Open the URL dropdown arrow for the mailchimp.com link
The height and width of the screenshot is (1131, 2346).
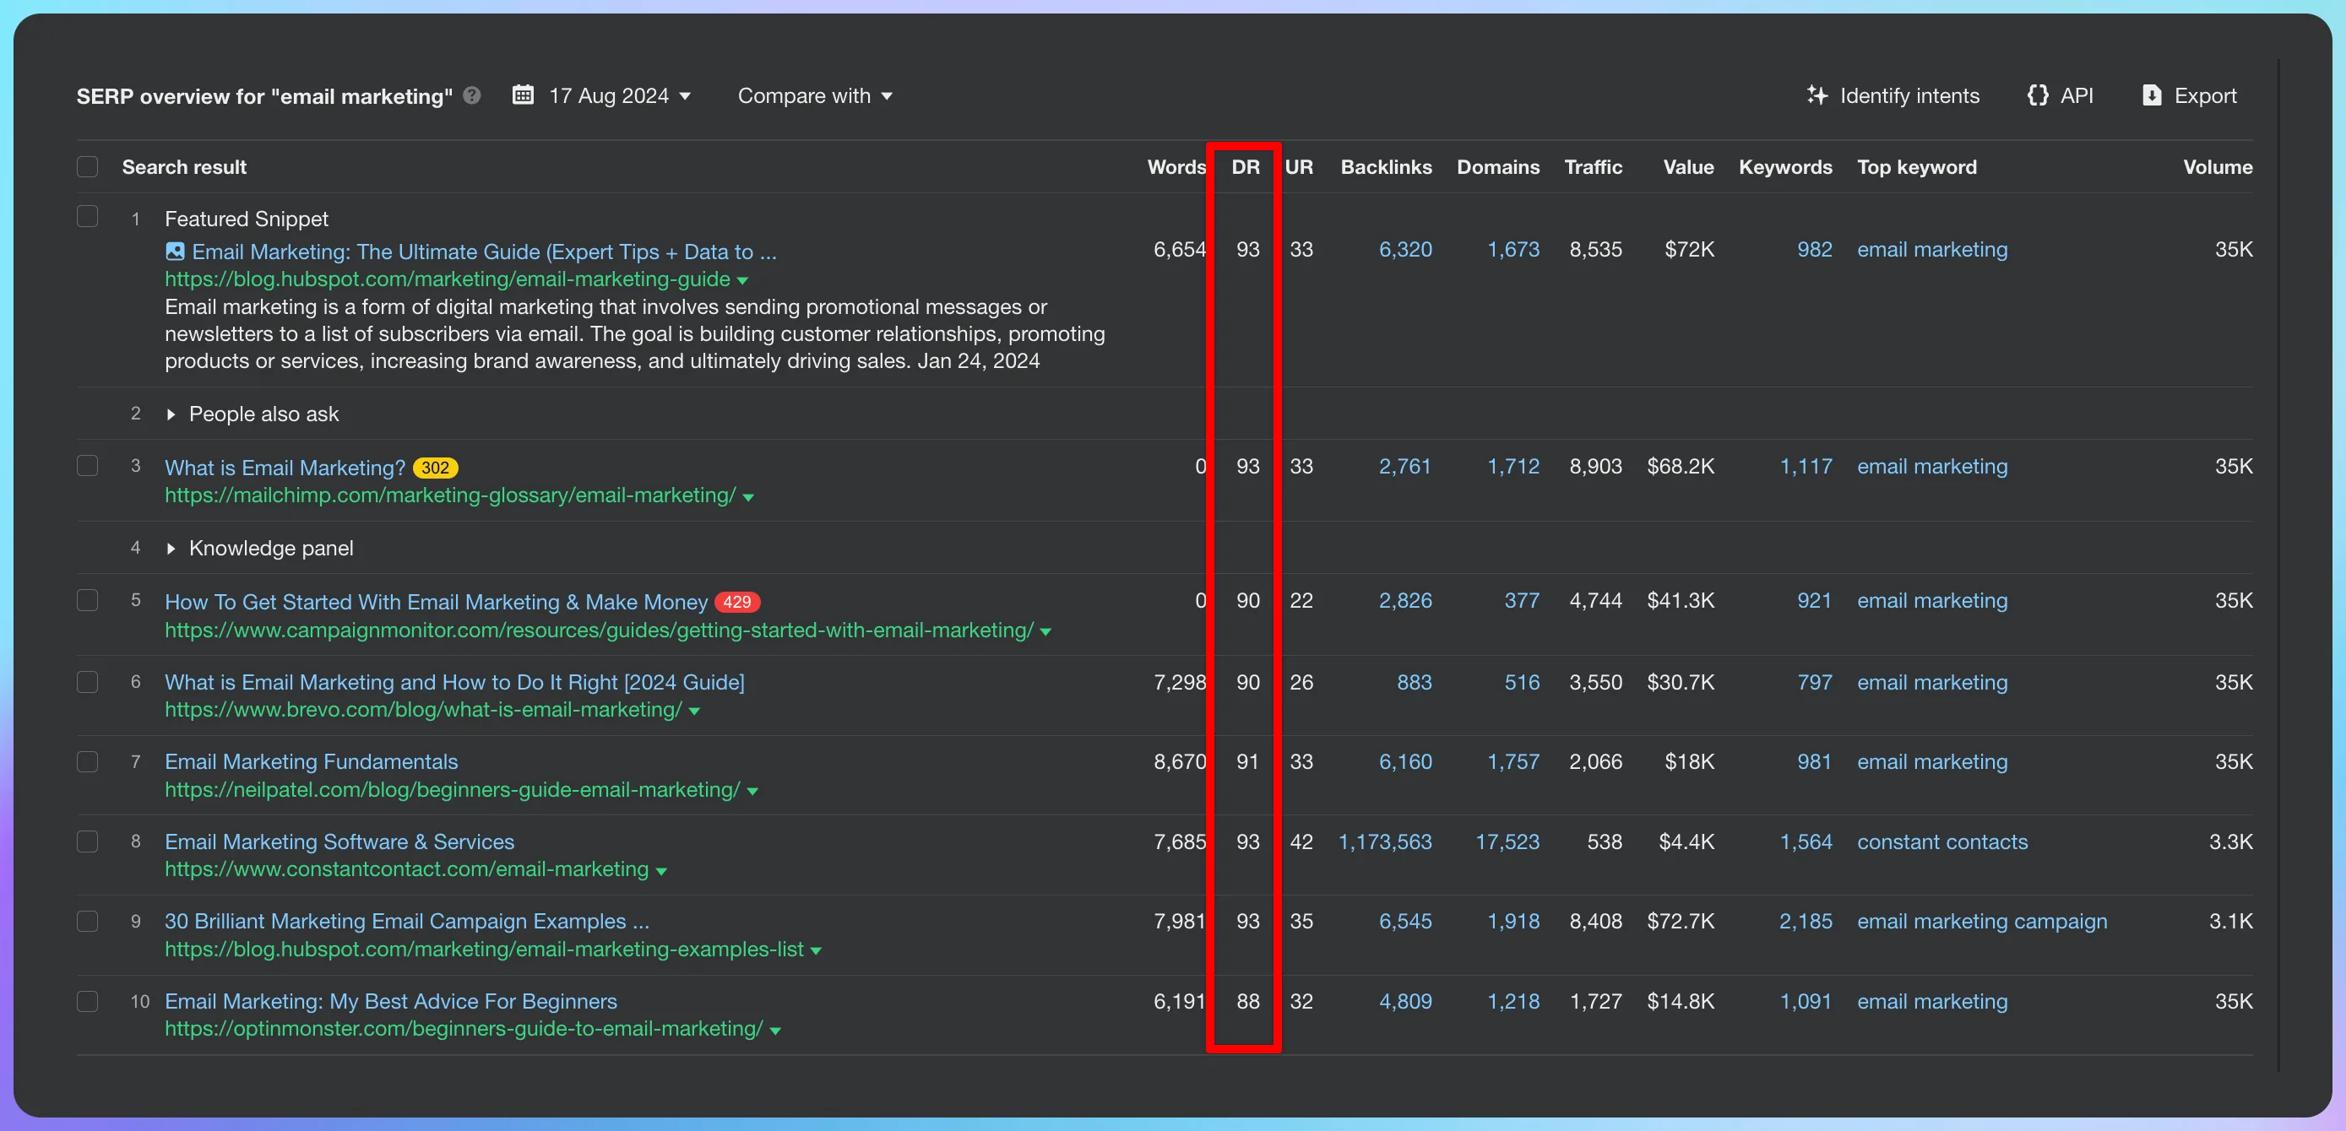pos(748,498)
